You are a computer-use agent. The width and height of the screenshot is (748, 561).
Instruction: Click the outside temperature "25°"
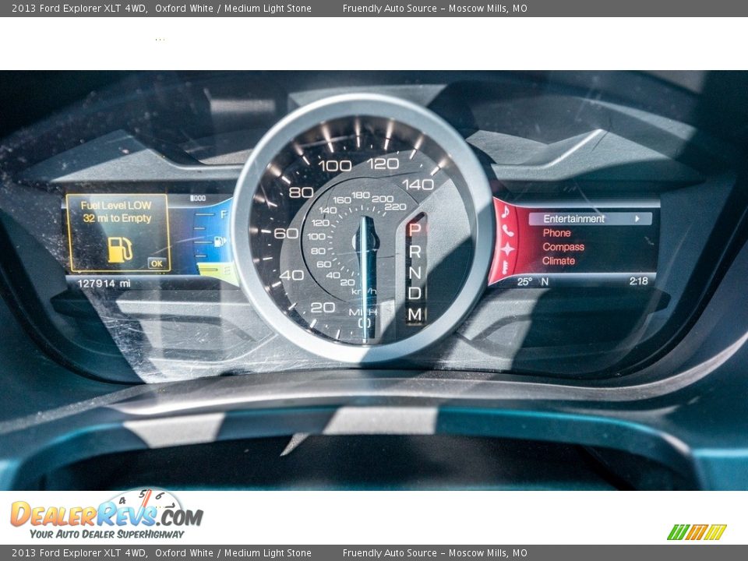point(524,281)
